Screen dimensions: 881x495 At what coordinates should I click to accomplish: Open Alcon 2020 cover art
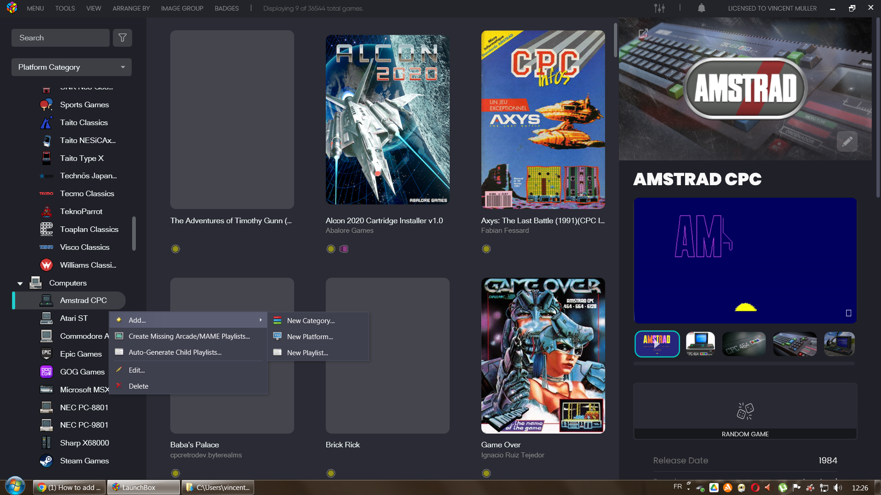pyautogui.click(x=388, y=120)
